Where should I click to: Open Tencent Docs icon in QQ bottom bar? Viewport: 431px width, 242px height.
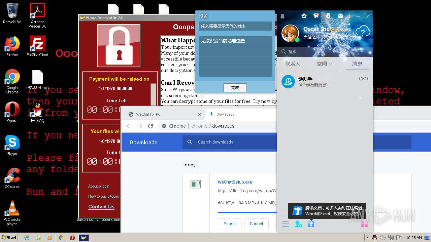tap(311, 224)
